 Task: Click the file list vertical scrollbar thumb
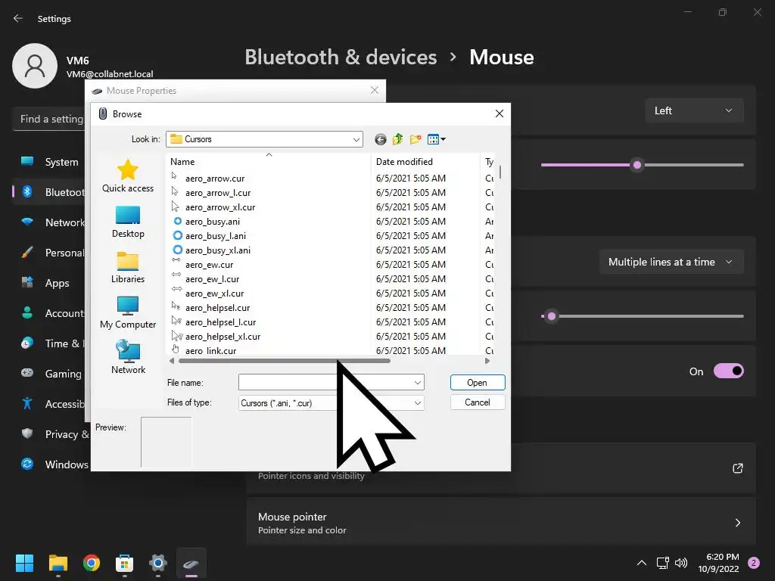[x=500, y=172]
